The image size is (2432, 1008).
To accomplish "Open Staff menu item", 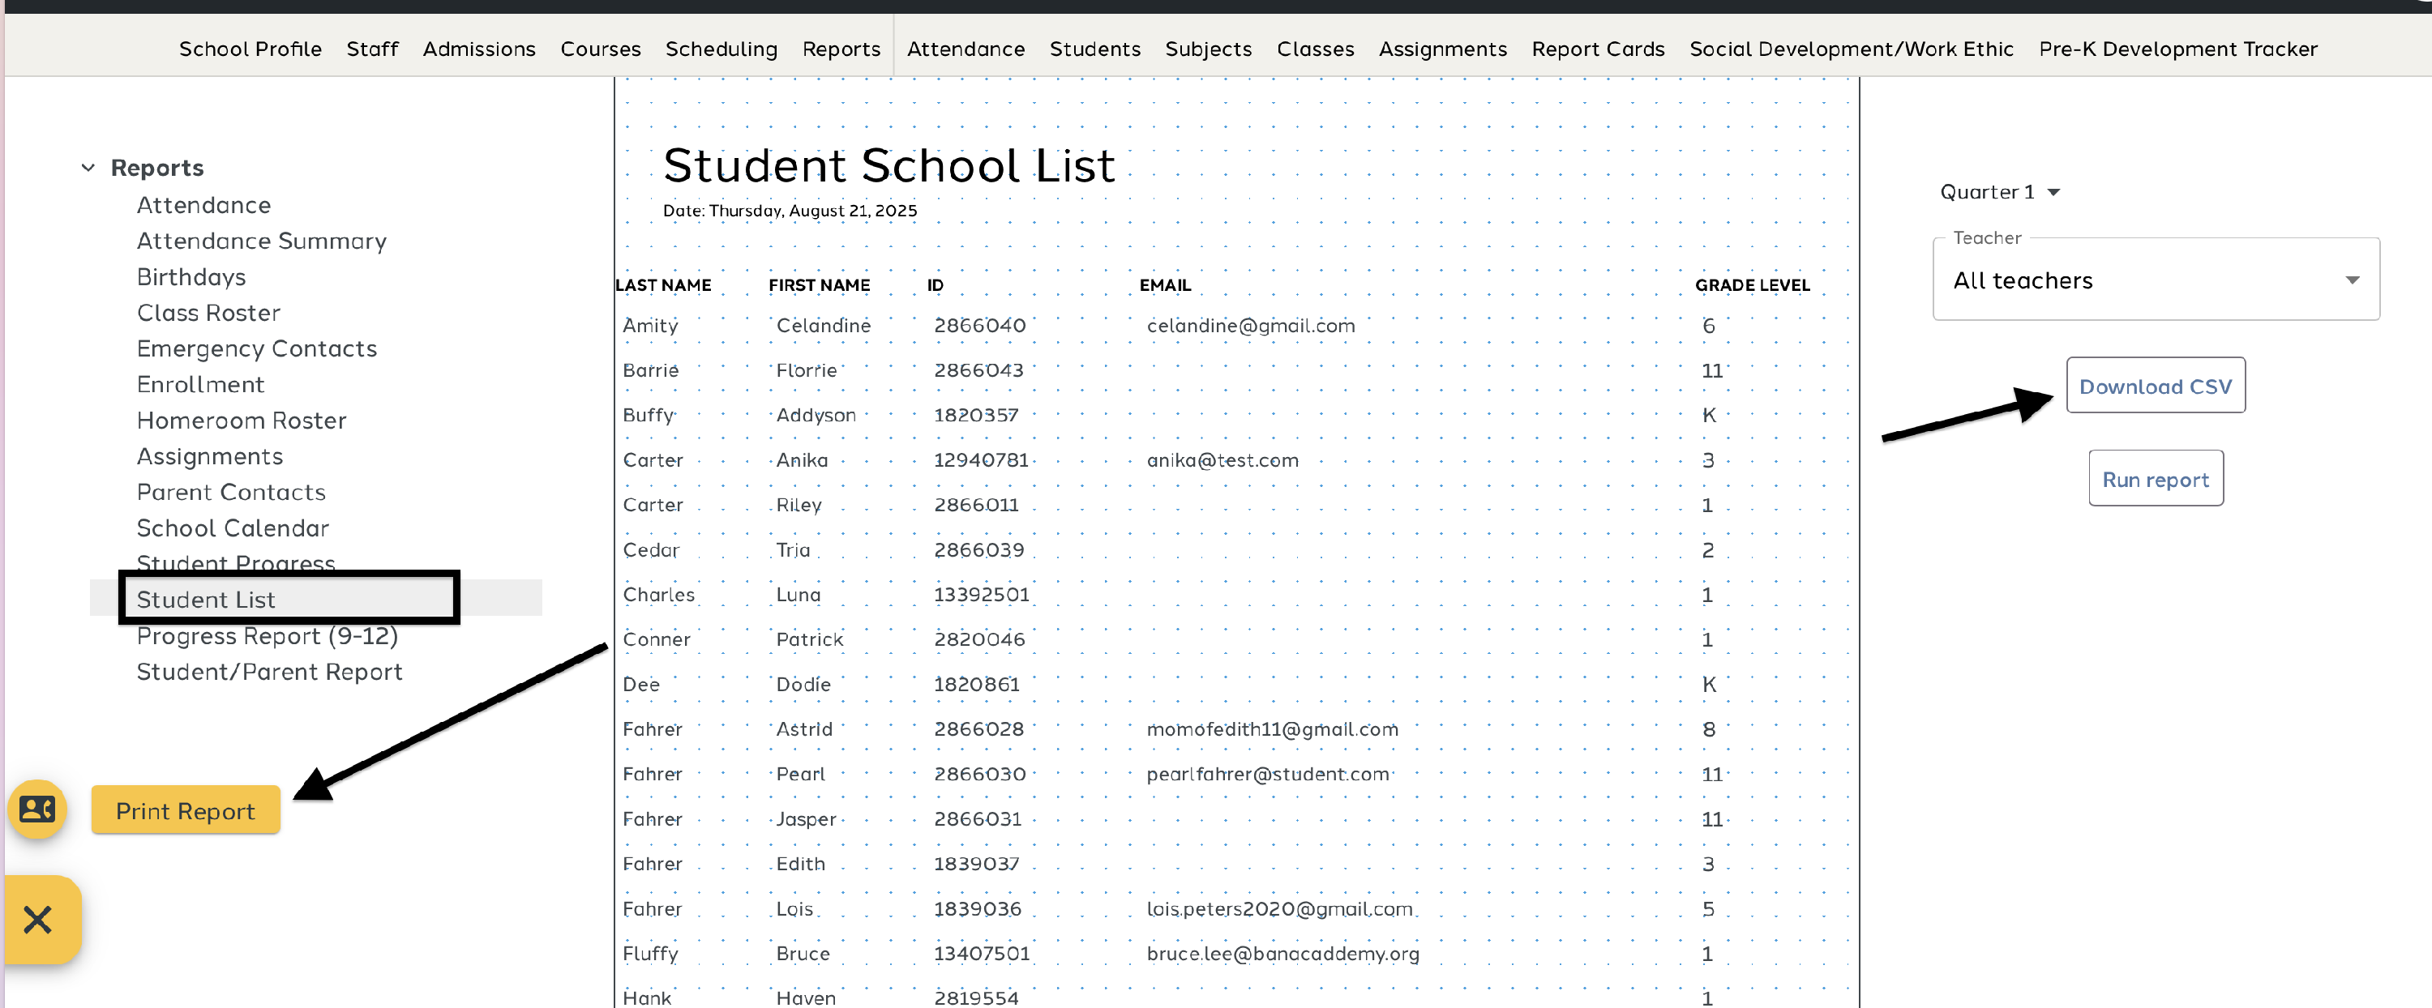I will (x=372, y=48).
